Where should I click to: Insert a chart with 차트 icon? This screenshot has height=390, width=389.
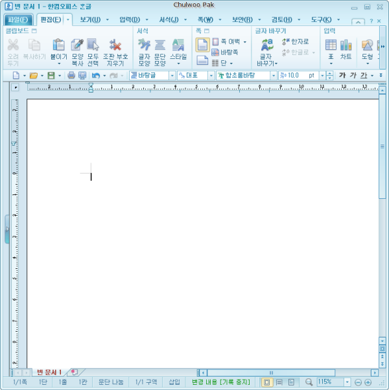pyautogui.click(x=346, y=45)
